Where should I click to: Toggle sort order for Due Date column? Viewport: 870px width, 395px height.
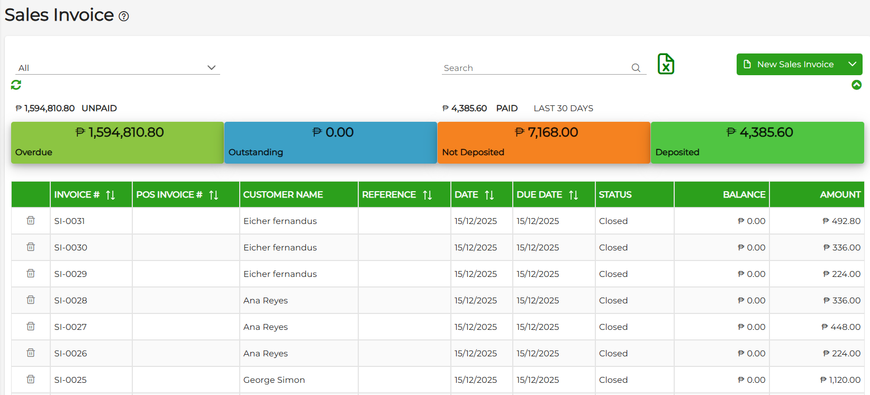click(x=573, y=195)
